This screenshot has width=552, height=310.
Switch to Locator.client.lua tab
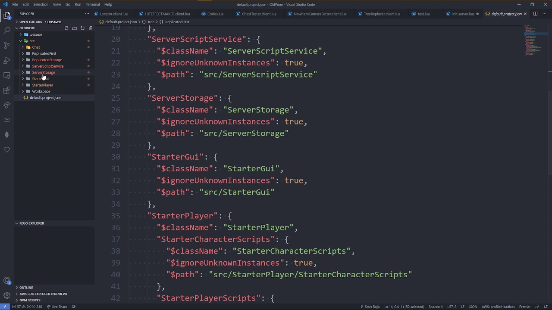click(x=113, y=14)
